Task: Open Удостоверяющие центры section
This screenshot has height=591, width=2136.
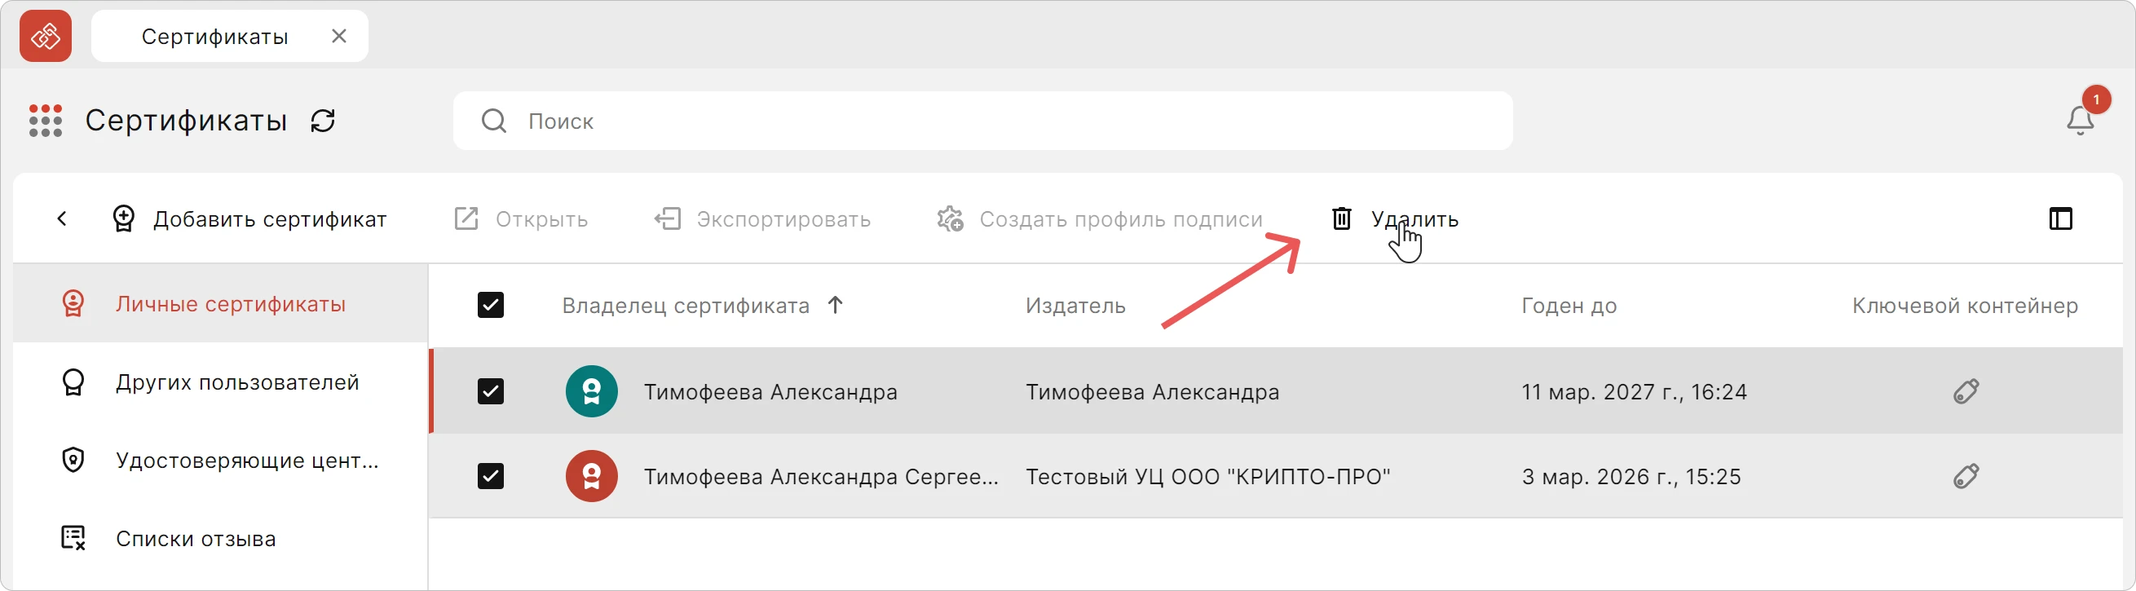Action: pos(221,460)
